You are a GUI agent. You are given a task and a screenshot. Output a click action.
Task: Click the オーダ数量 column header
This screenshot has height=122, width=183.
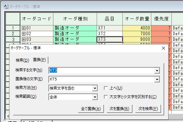(x=137, y=19)
